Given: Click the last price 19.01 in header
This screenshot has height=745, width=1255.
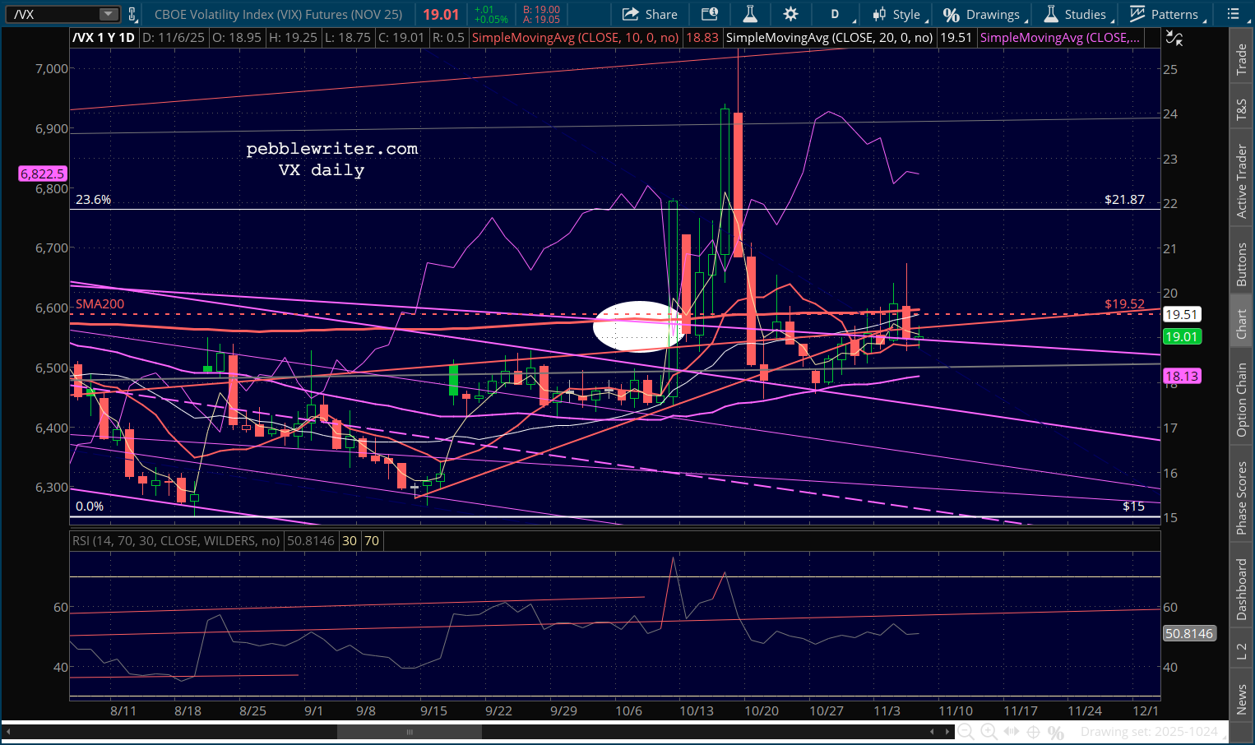Looking at the screenshot, I should (x=442, y=14).
